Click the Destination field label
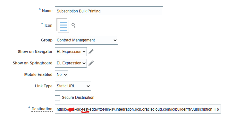This screenshot has height=117, width=228. pyautogui.click(x=42, y=109)
